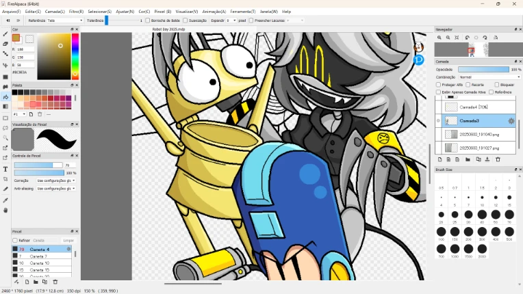Screen dimensions: 523x294
Task: Fit canvas to window in Navigator
Action: [x=457, y=38]
